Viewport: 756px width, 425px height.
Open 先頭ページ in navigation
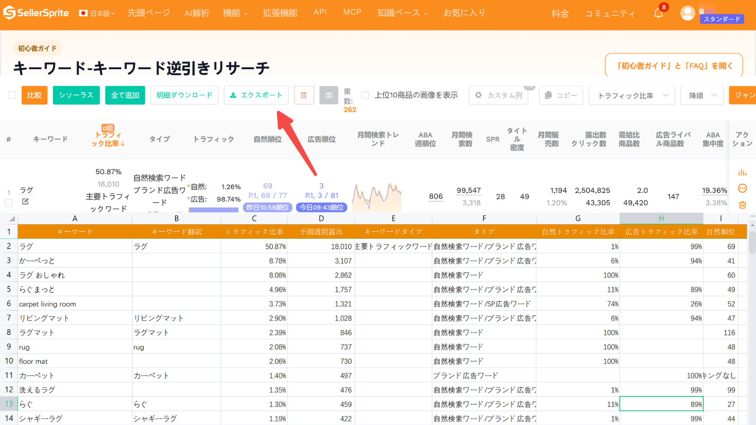(149, 13)
